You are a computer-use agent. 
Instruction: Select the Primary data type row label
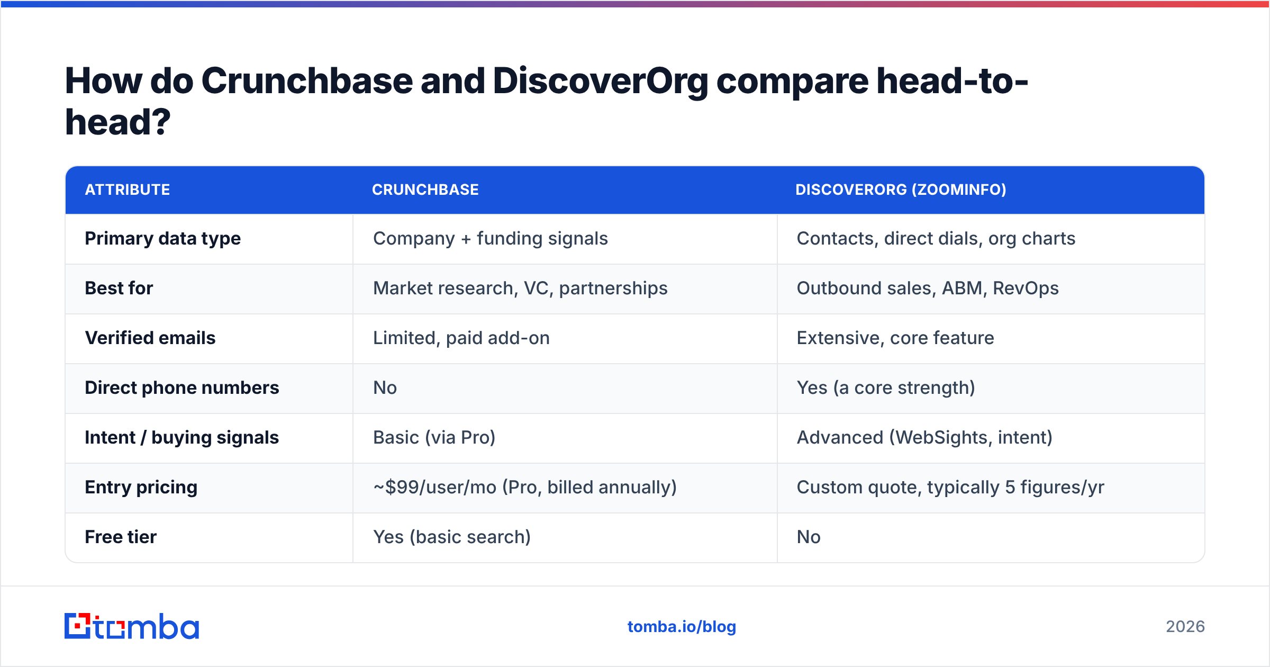coord(163,239)
